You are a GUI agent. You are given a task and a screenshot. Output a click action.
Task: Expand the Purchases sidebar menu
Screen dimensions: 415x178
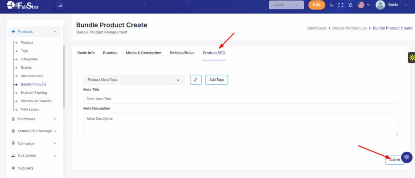34,119
